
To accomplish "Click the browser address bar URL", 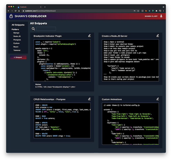I will (40, 11).
